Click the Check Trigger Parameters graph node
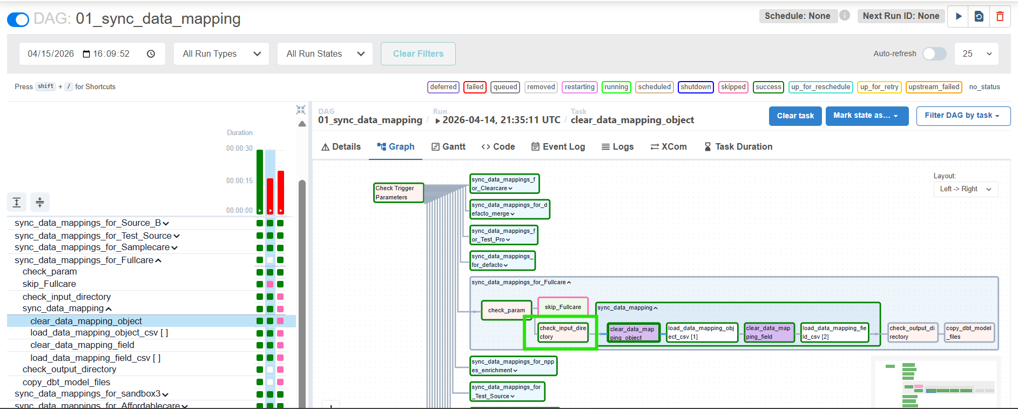1018x409 pixels. (x=399, y=193)
